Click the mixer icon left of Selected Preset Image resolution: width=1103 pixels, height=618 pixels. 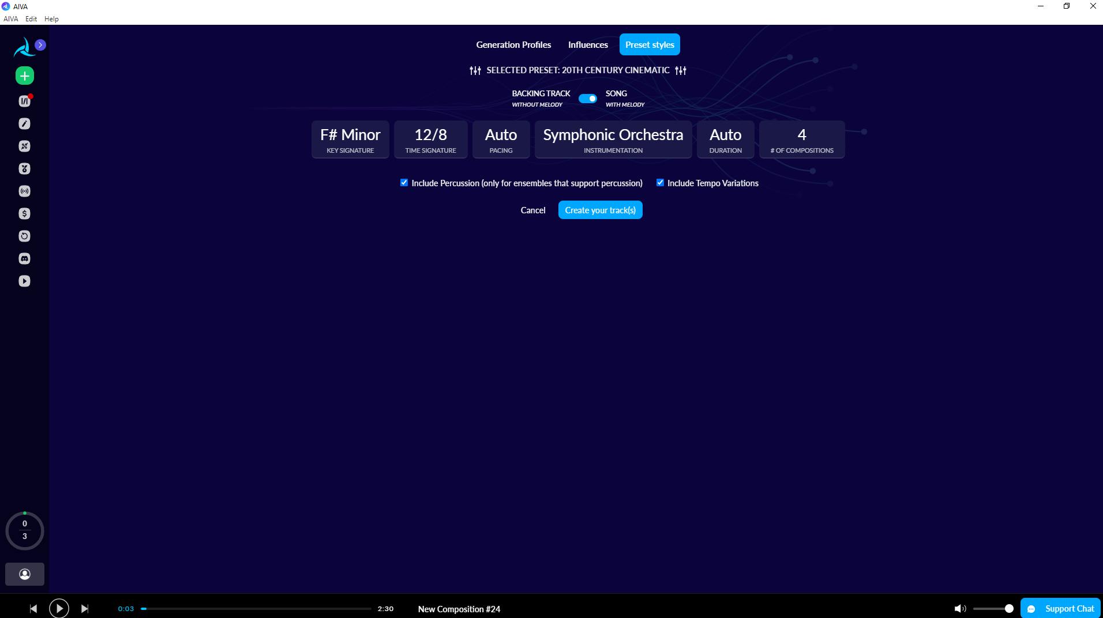(475, 70)
